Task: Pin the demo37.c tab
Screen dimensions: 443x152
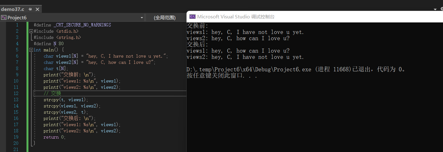Action: (x=30, y=9)
